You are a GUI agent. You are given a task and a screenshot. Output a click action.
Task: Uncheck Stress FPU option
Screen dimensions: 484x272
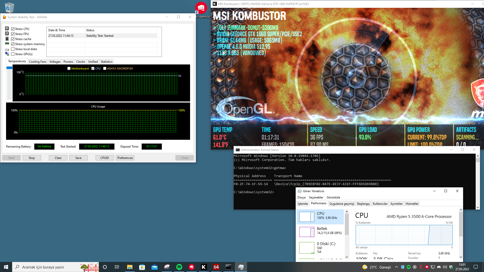(13, 34)
